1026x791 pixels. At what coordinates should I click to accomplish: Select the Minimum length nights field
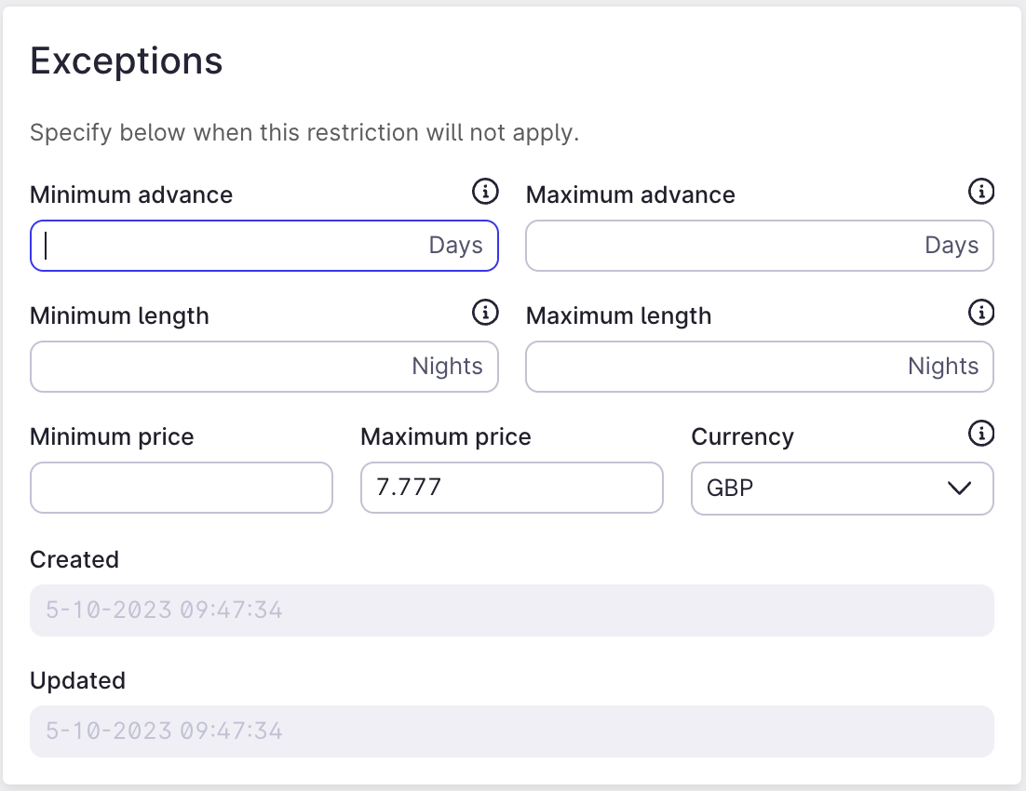263,367
